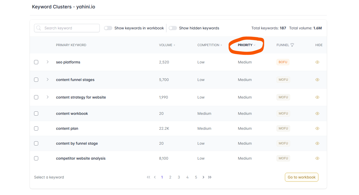The image size is (359, 195).
Task: Click MOFU tag on competitor website analysis
Action: 283,158
